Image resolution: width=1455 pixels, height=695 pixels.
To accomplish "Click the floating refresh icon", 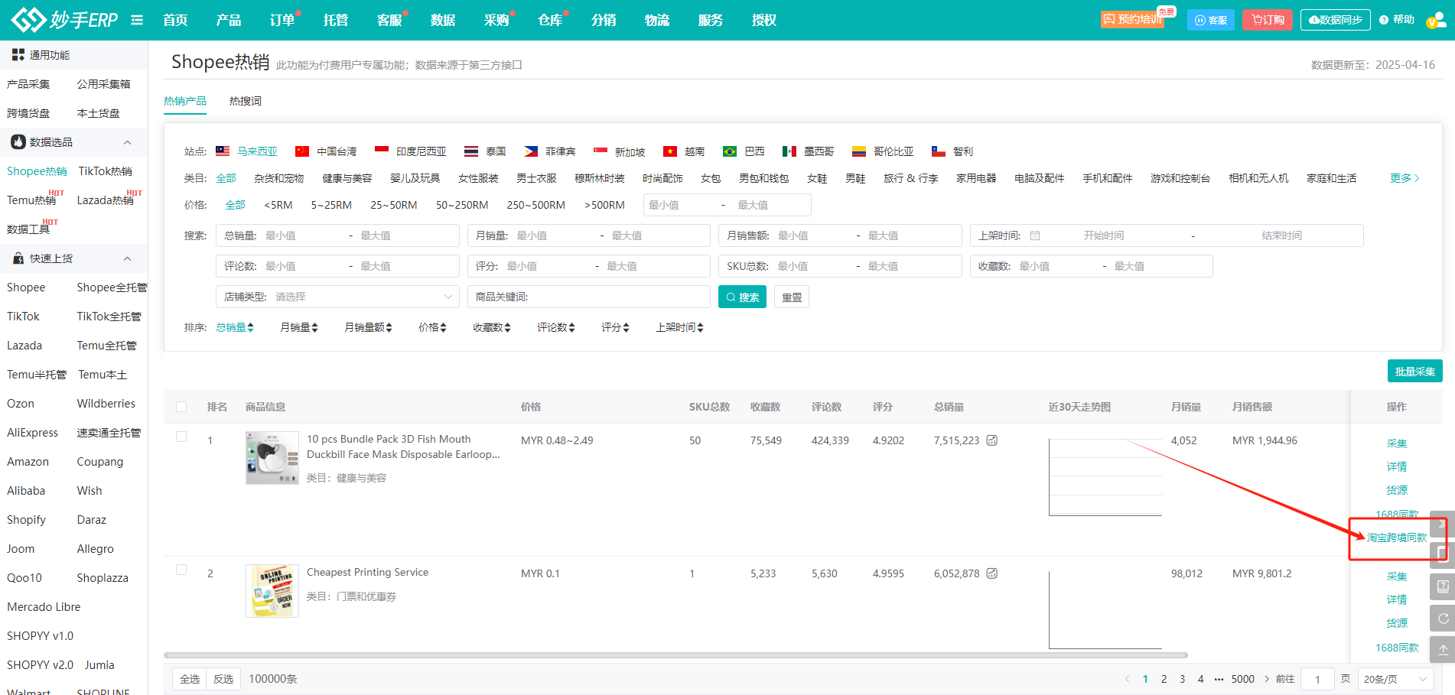I will (1443, 619).
